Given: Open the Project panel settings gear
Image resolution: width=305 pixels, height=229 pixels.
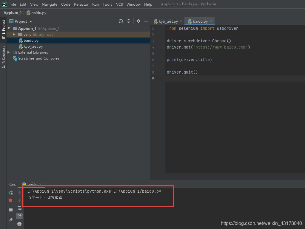Looking at the screenshot, I should pyautogui.click(x=138, y=21).
